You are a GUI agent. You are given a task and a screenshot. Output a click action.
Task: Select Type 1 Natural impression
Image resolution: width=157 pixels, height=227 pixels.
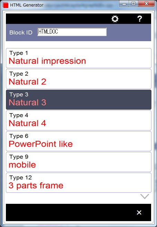click(x=78, y=58)
